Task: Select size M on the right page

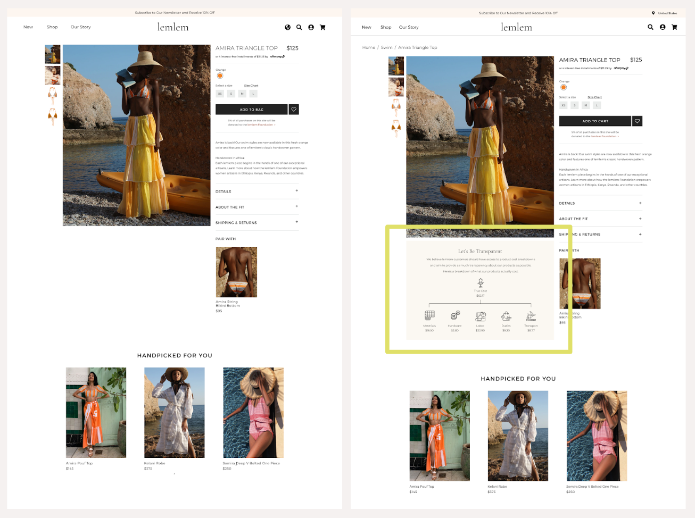Action: coord(586,105)
